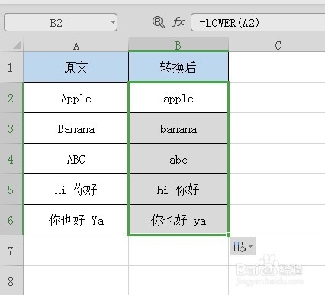Select row 5 header
Screen dimensions: 325x295
11,190
